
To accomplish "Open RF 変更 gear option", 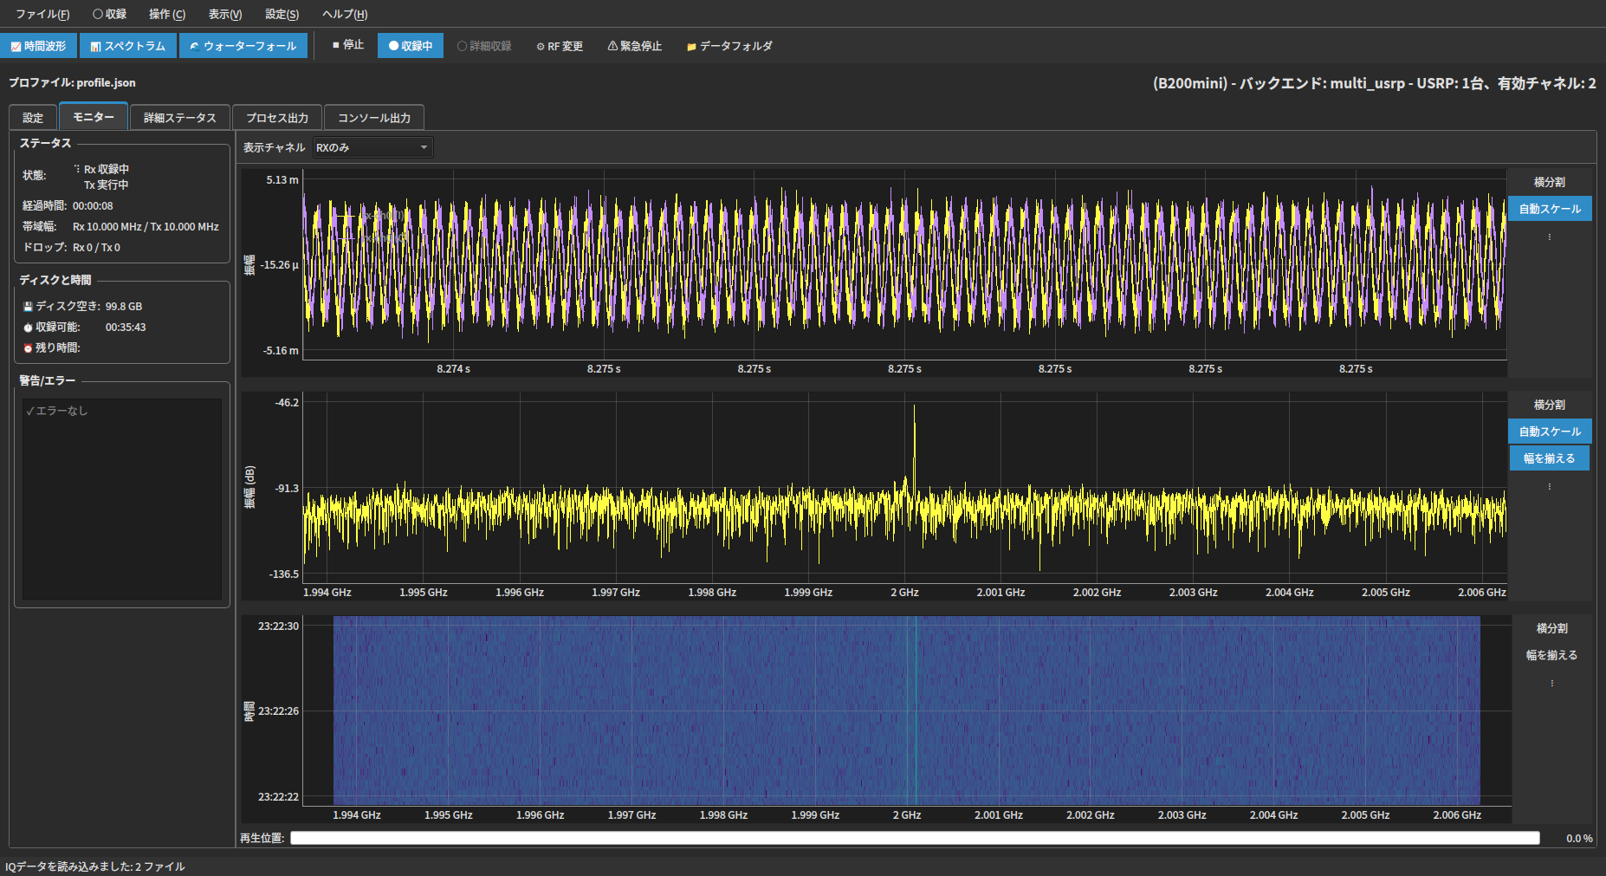I will (x=560, y=46).
